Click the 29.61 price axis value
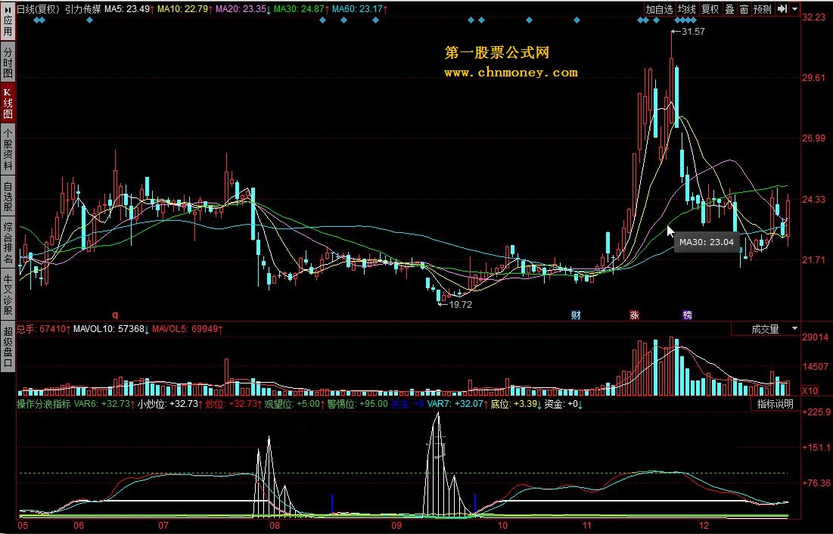Screen dimensions: 833x534 [813, 78]
